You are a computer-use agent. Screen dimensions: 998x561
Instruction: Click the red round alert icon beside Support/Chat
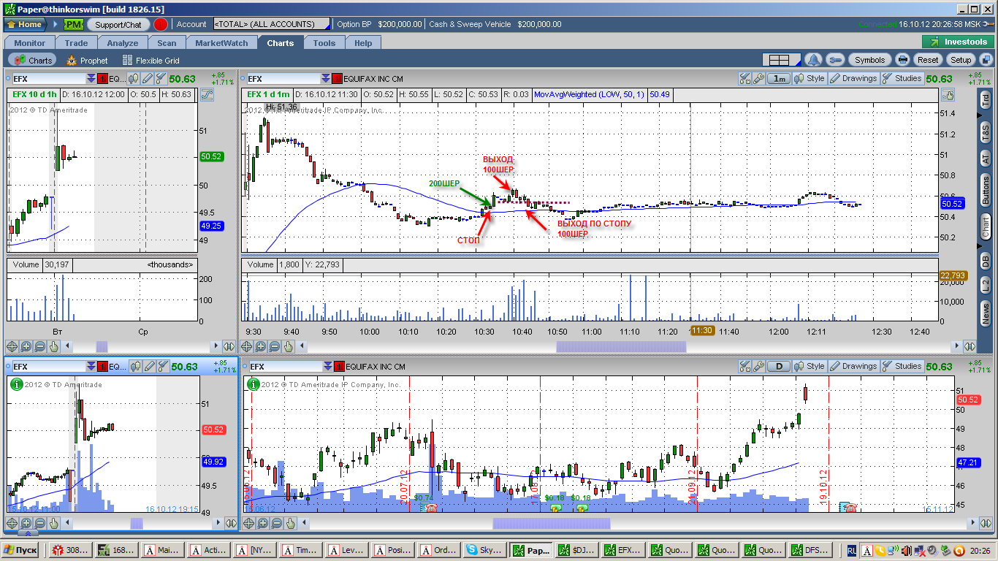(x=161, y=24)
